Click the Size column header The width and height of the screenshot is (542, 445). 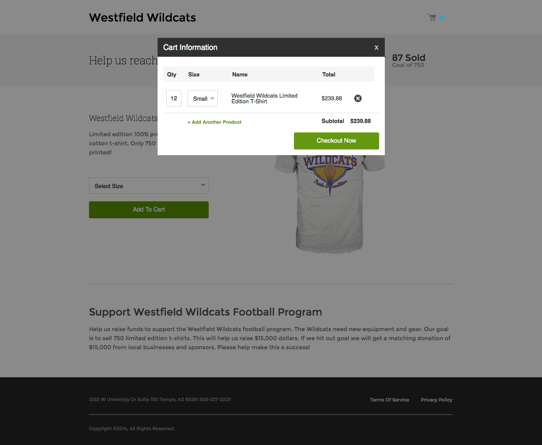click(x=194, y=75)
